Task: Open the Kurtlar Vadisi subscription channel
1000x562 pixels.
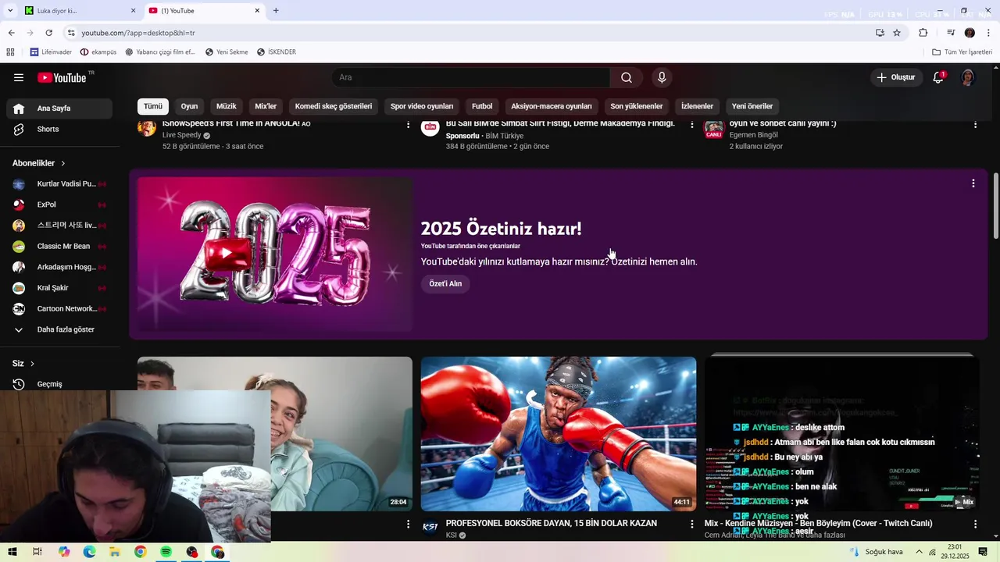Action: point(59,184)
